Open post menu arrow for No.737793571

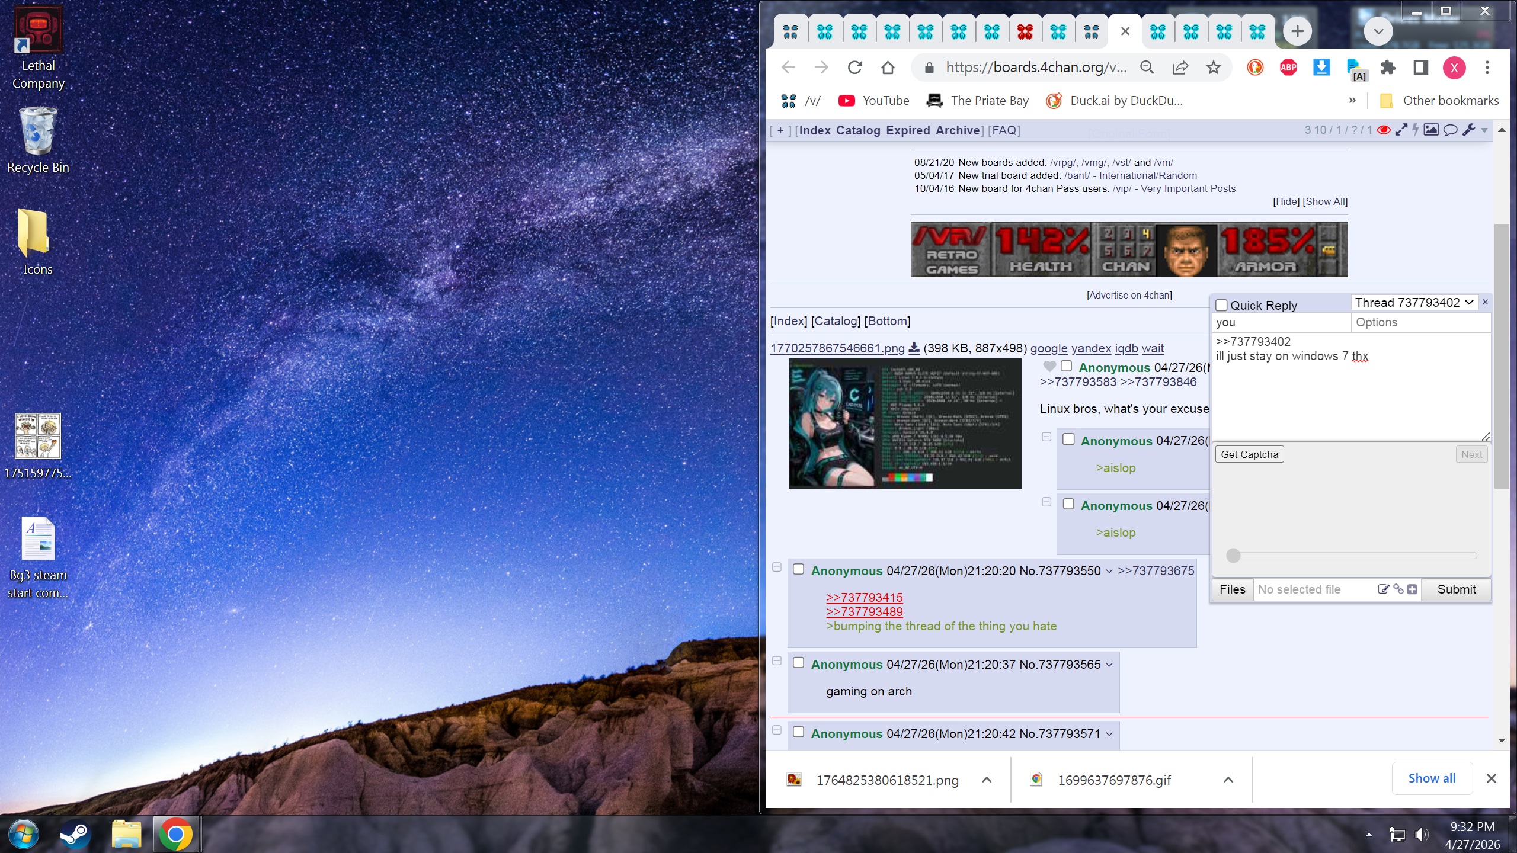point(1109,734)
